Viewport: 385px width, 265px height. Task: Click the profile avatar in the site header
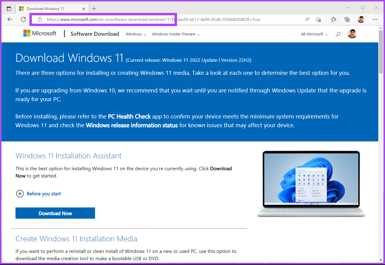click(352, 34)
